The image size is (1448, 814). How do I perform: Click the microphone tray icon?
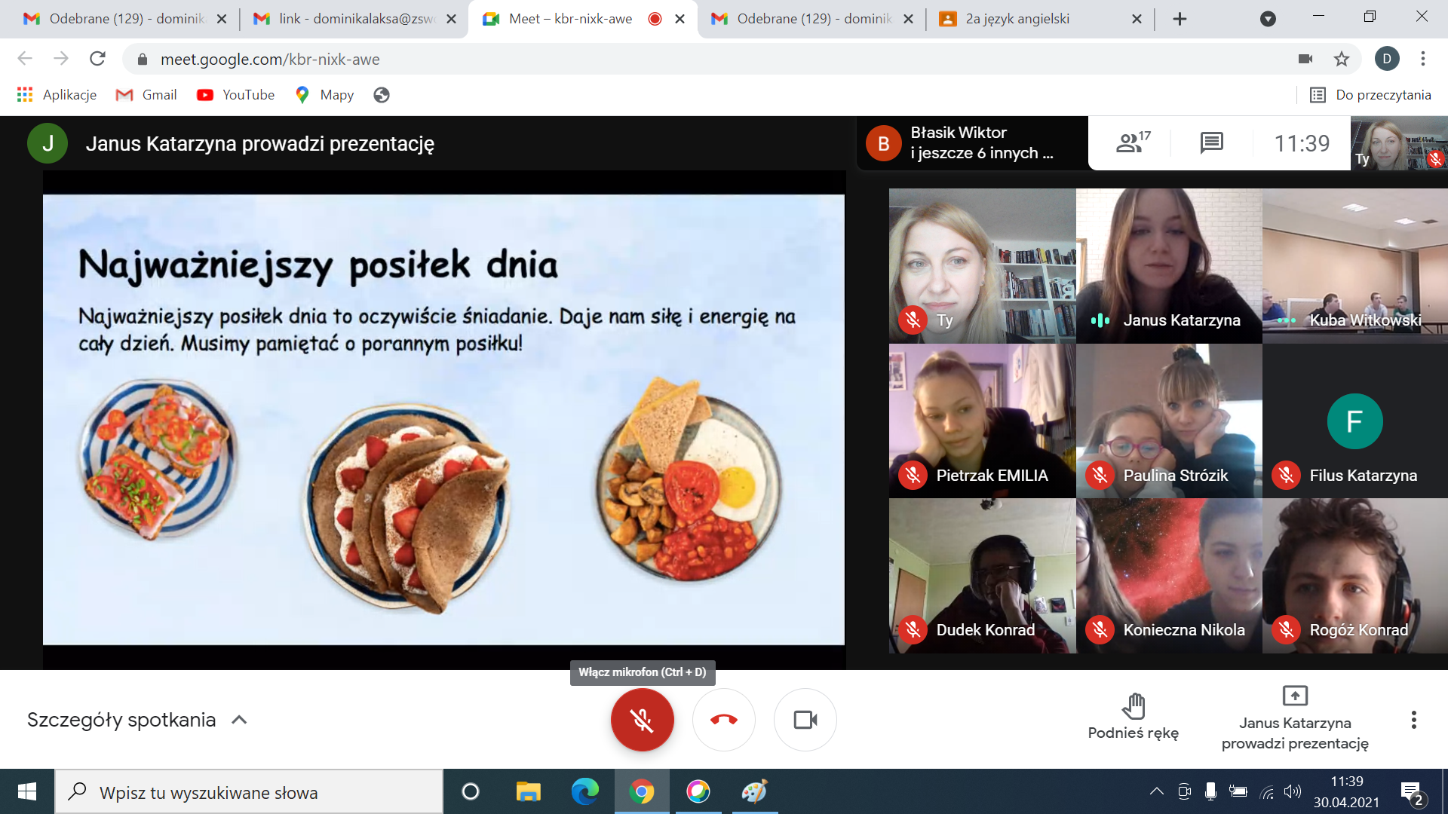1210,791
